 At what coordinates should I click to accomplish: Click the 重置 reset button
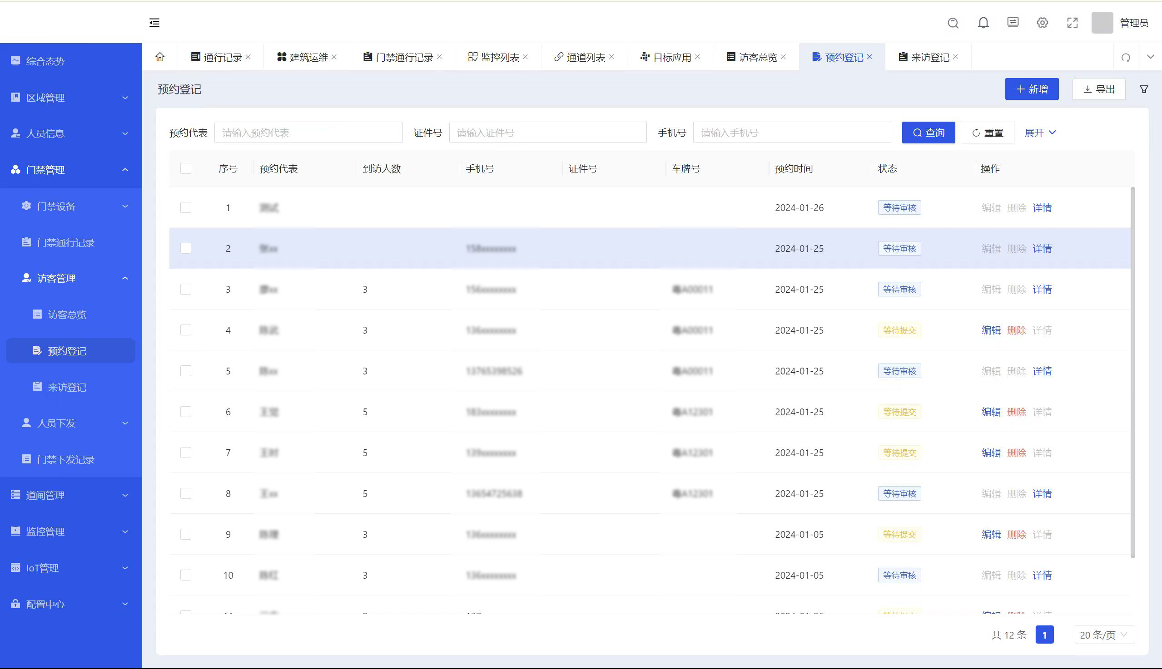(x=987, y=133)
